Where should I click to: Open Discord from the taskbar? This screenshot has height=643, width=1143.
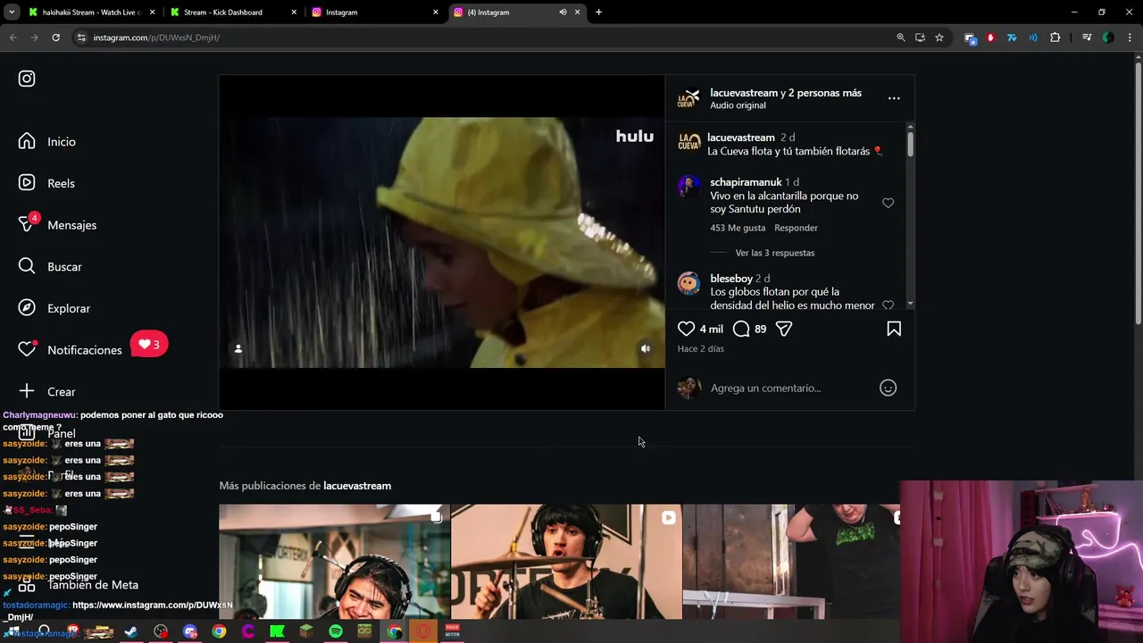pos(189,631)
